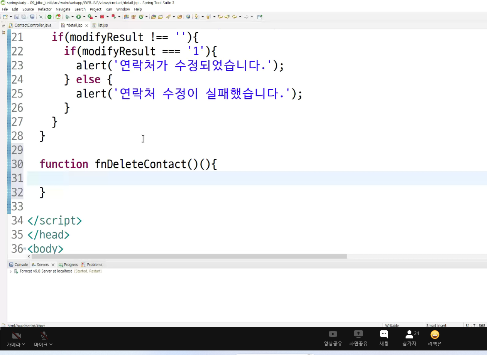Open the File menu
Viewport: 487px width, 355px height.
5,9
